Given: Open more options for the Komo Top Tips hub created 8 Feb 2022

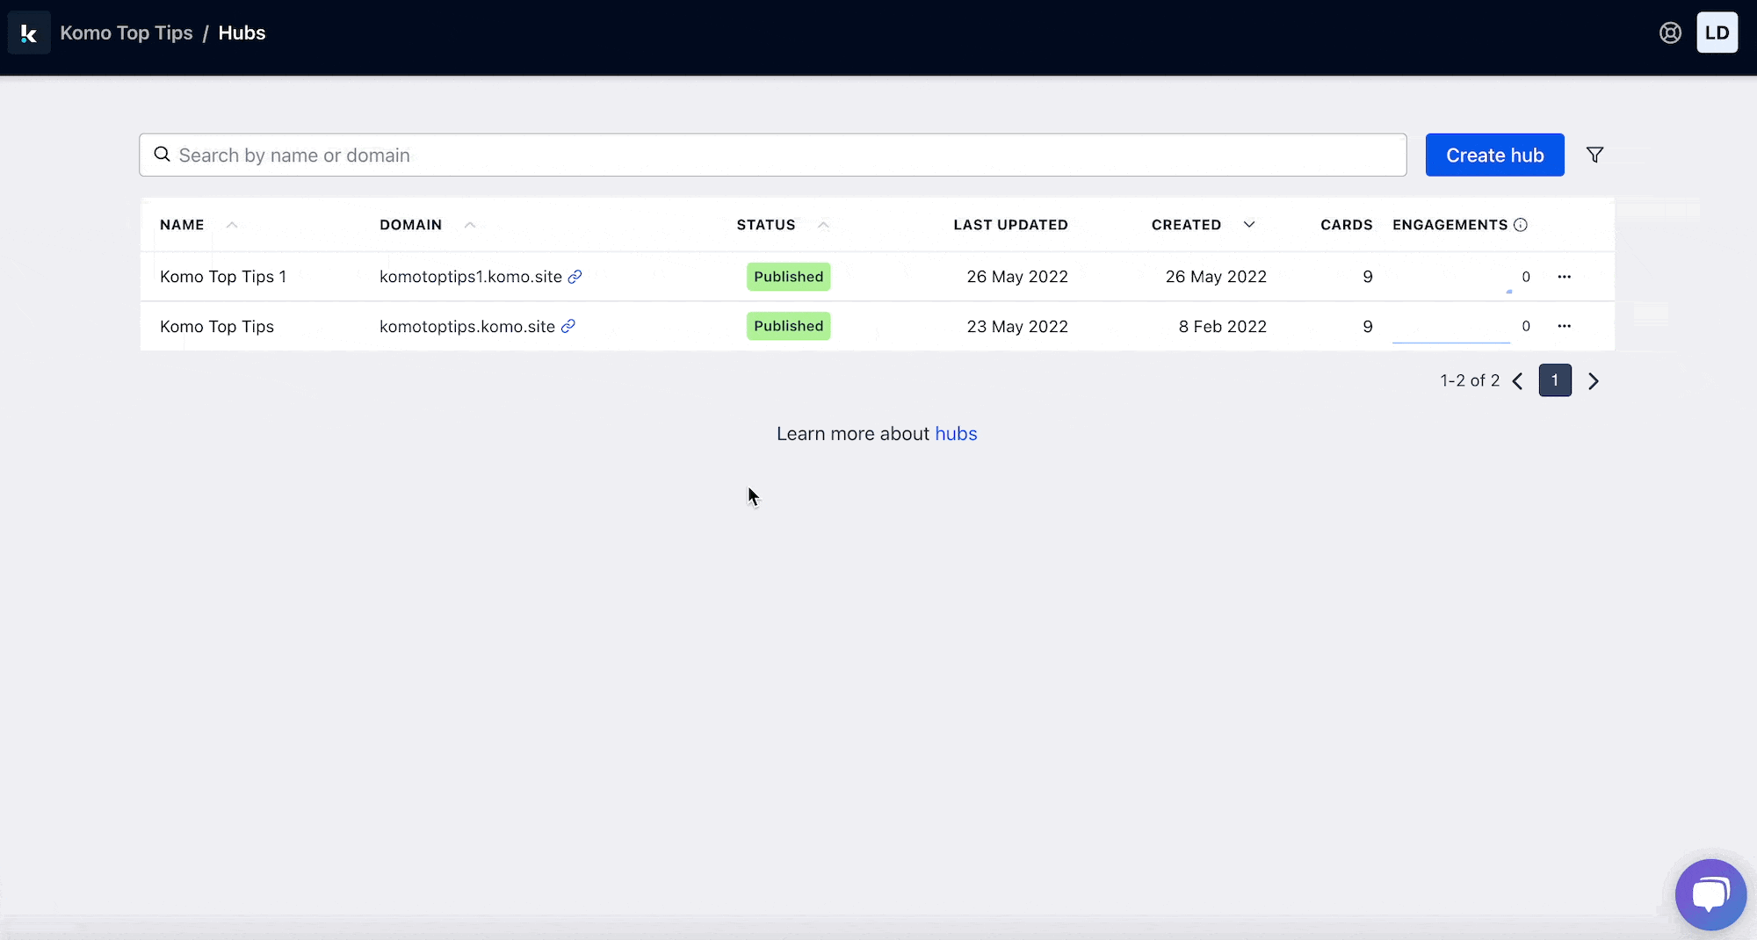Looking at the screenshot, I should (x=1564, y=326).
